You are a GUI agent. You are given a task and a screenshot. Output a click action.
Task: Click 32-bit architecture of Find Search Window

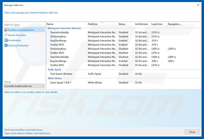tap(138, 74)
